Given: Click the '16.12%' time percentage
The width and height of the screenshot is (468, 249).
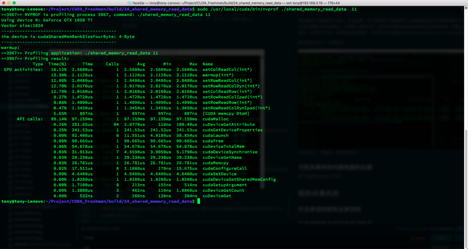Looking at the screenshot, I should 59,70.
